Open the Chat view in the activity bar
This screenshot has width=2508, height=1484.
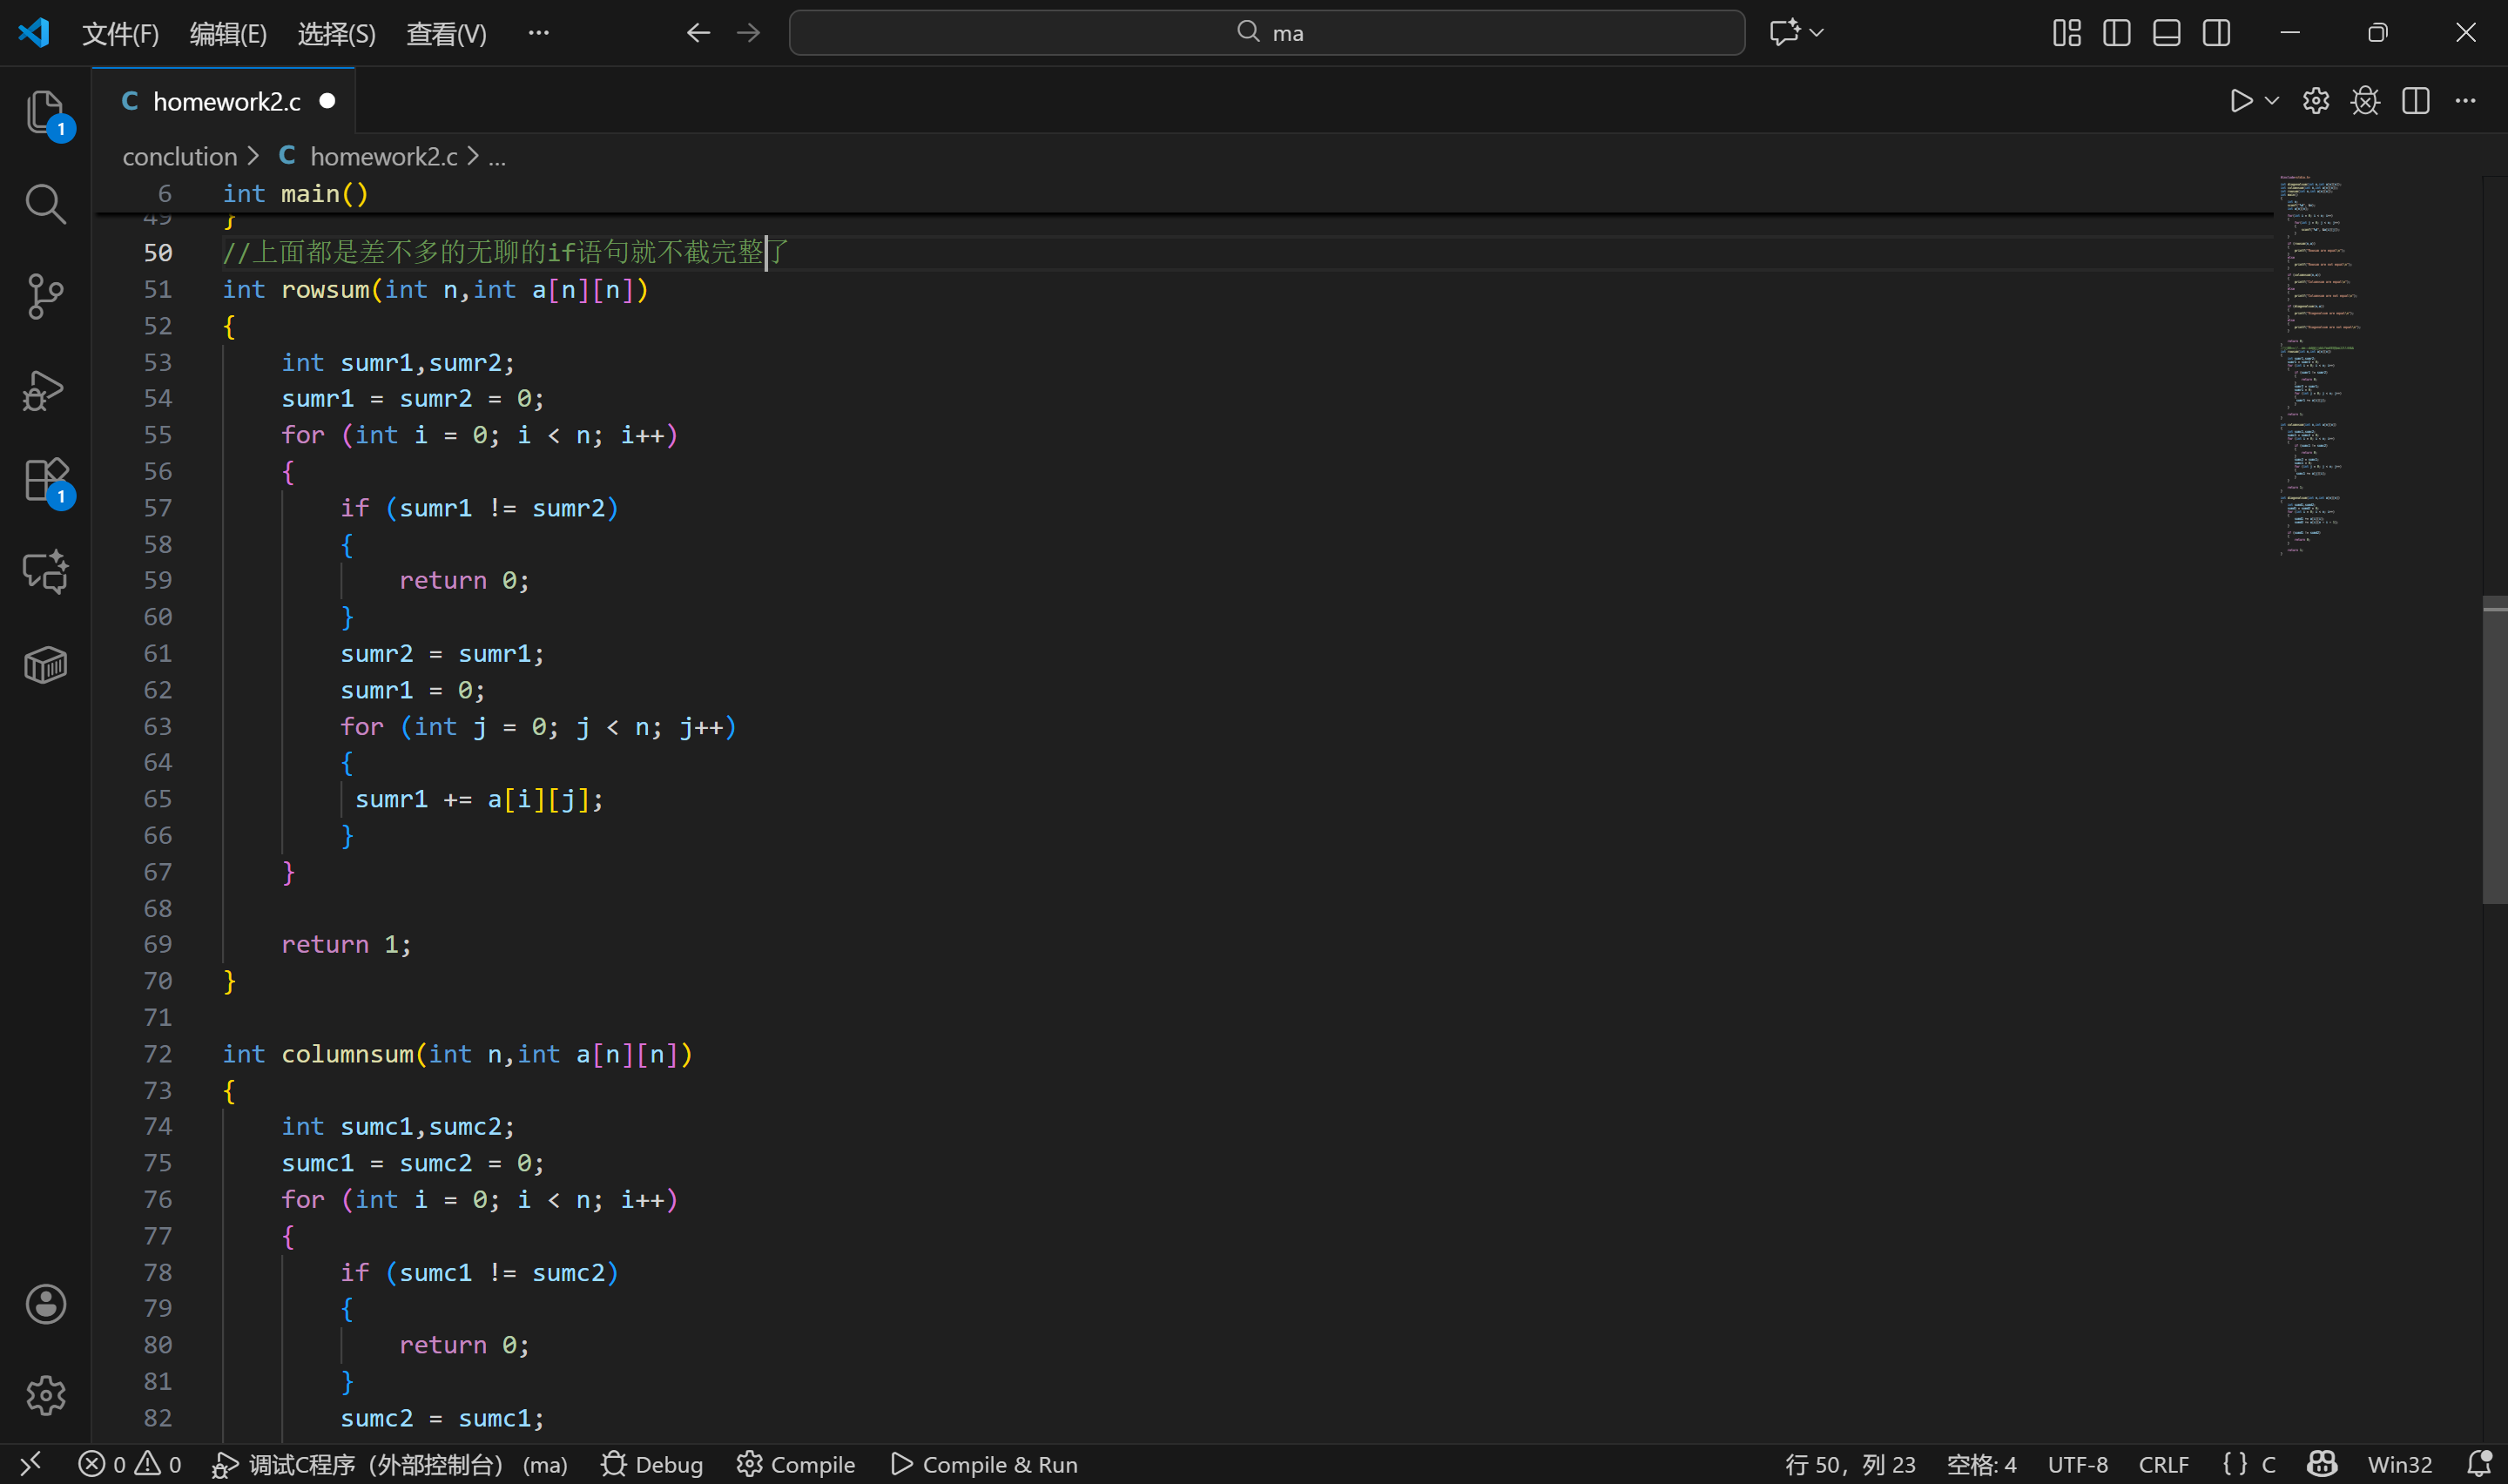(45, 572)
